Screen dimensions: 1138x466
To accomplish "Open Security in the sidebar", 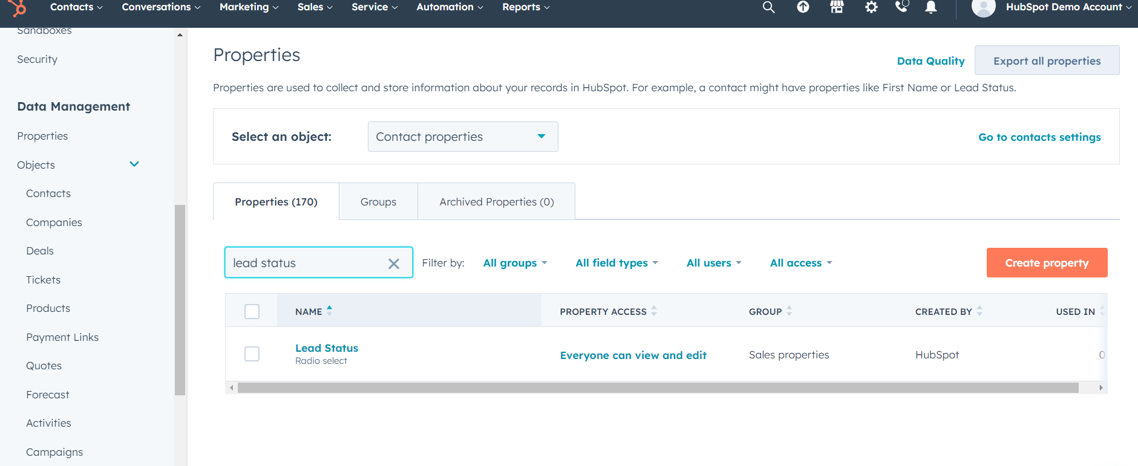I will coord(38,59).
